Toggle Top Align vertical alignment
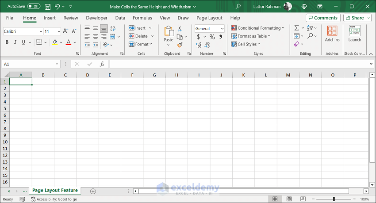376x203 pixels. coord(87,28)
